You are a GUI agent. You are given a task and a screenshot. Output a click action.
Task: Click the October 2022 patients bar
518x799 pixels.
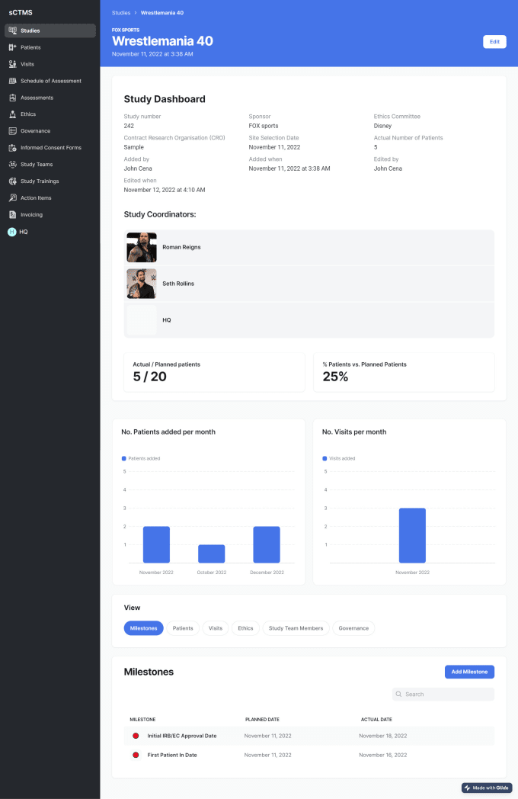pyautogui.click(x=211, y=554)
